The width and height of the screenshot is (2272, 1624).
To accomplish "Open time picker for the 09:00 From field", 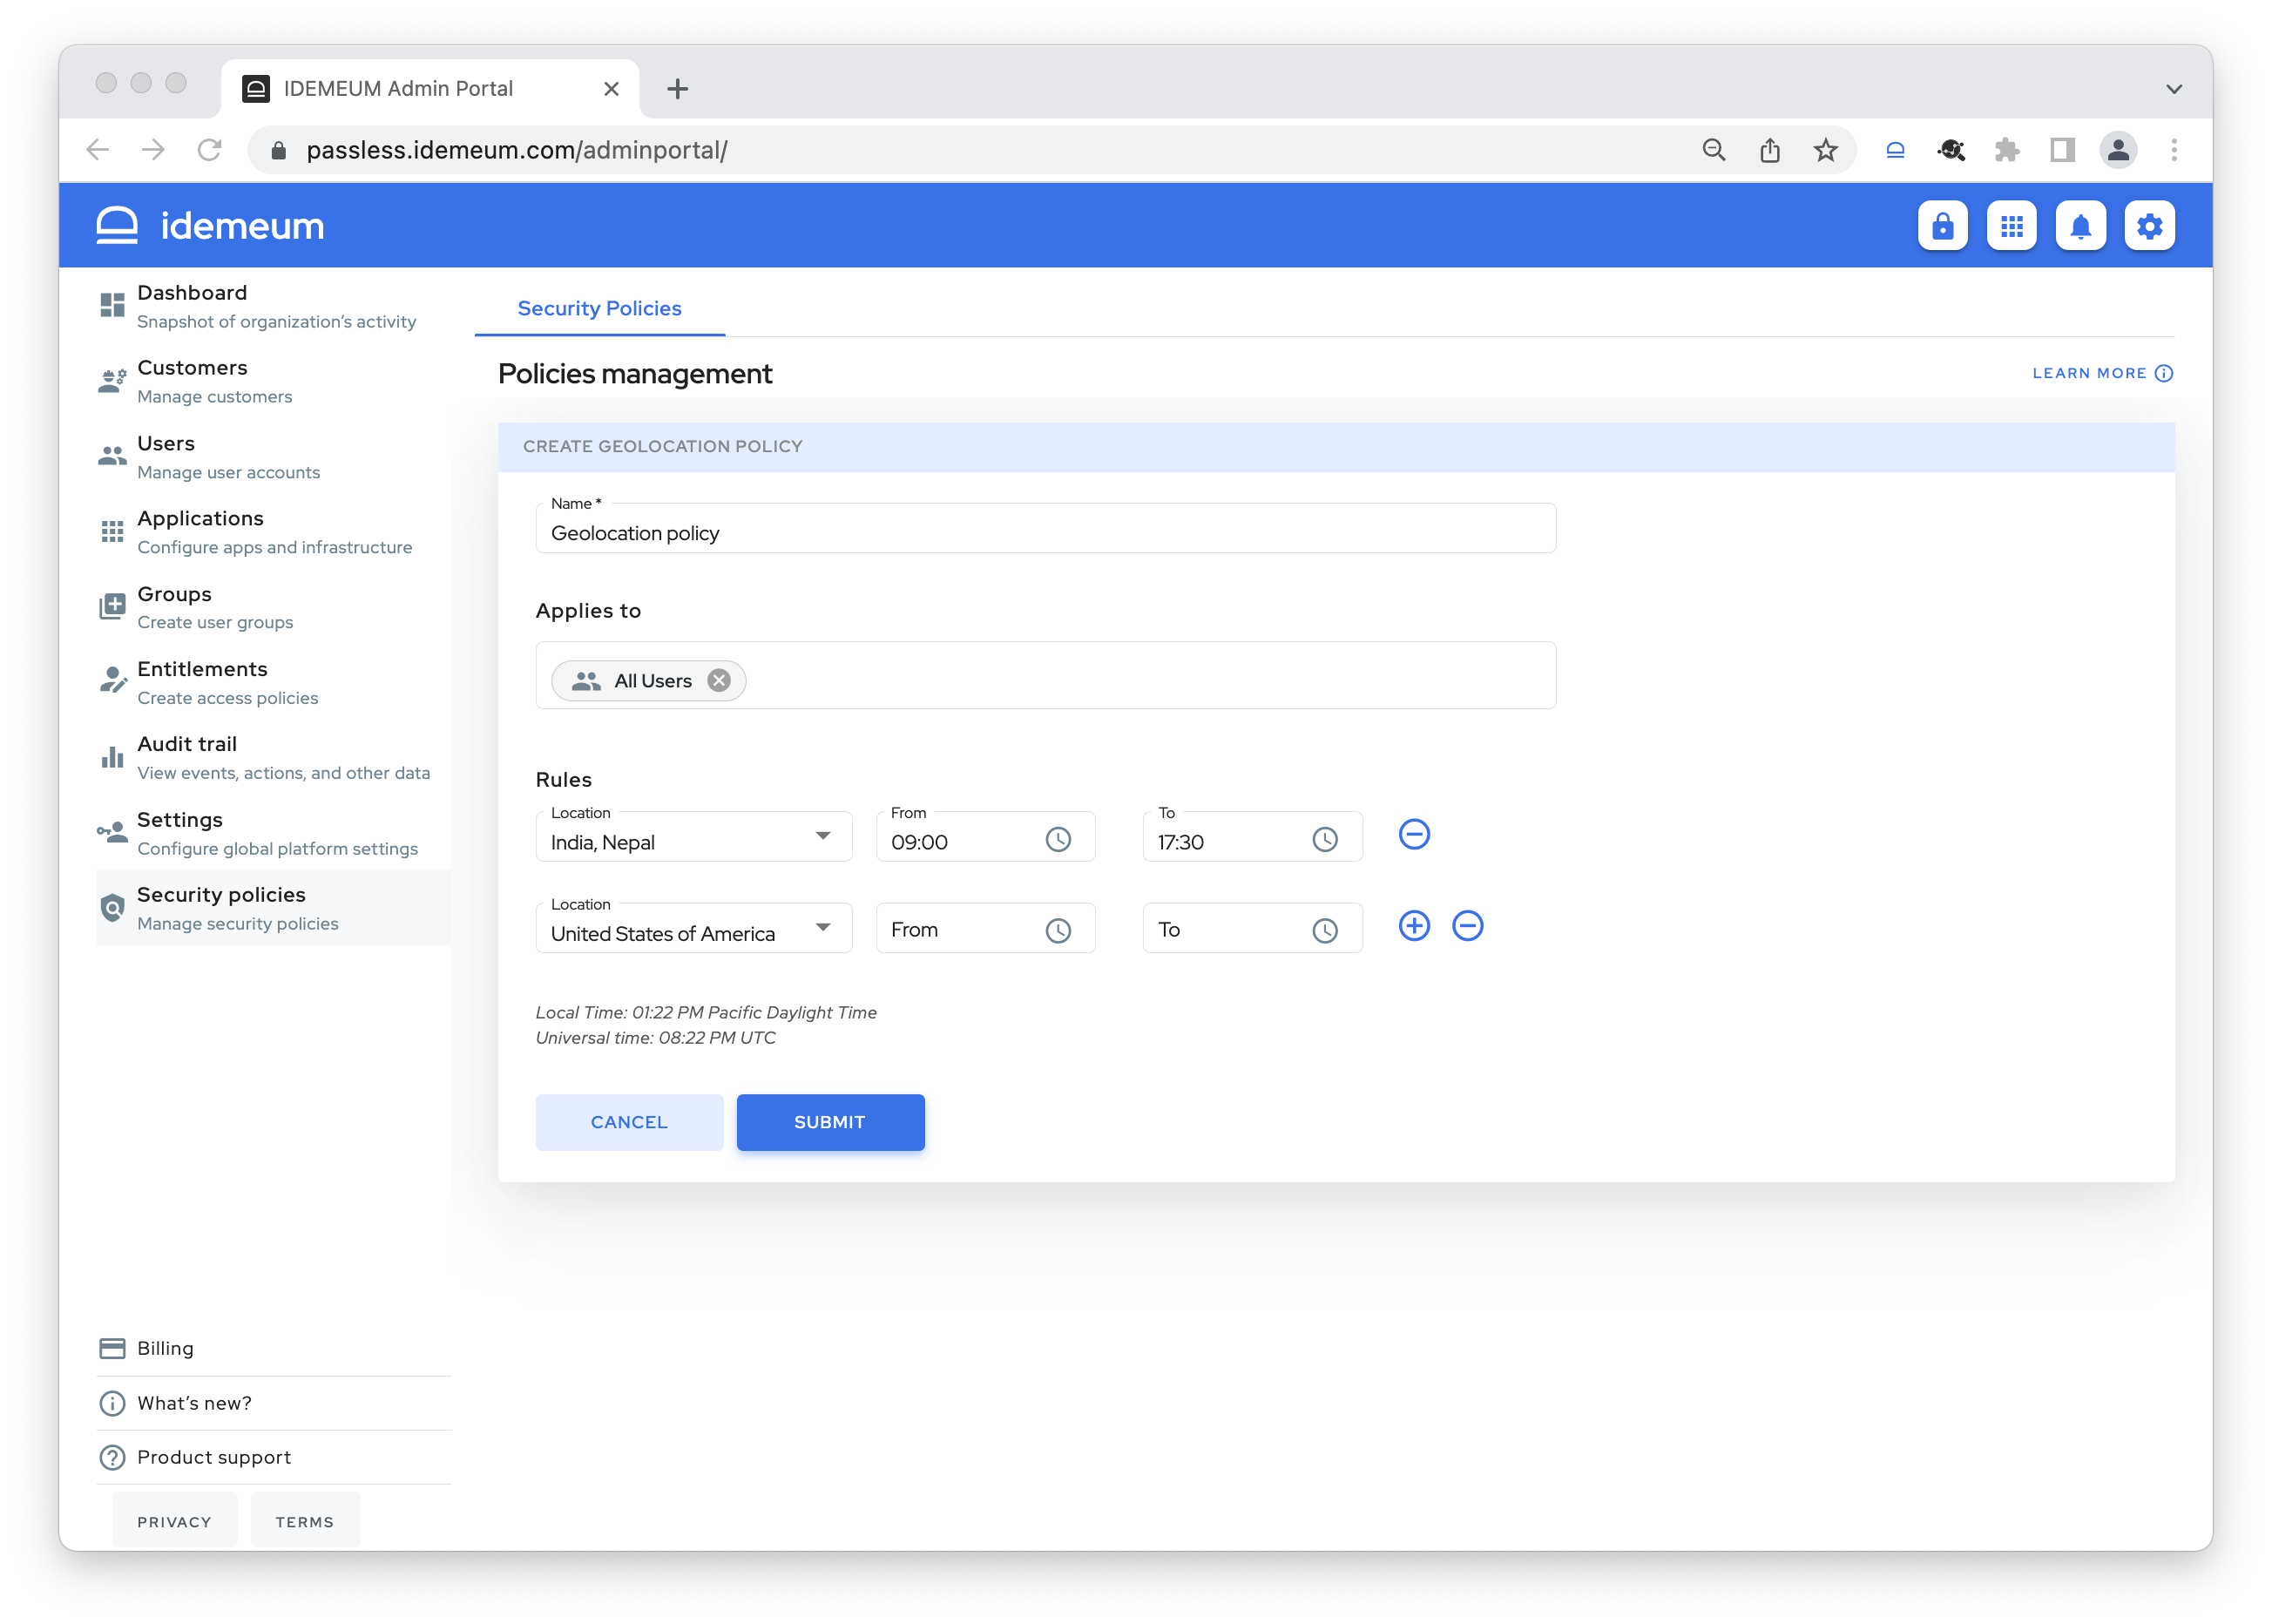I will 1058,840.
